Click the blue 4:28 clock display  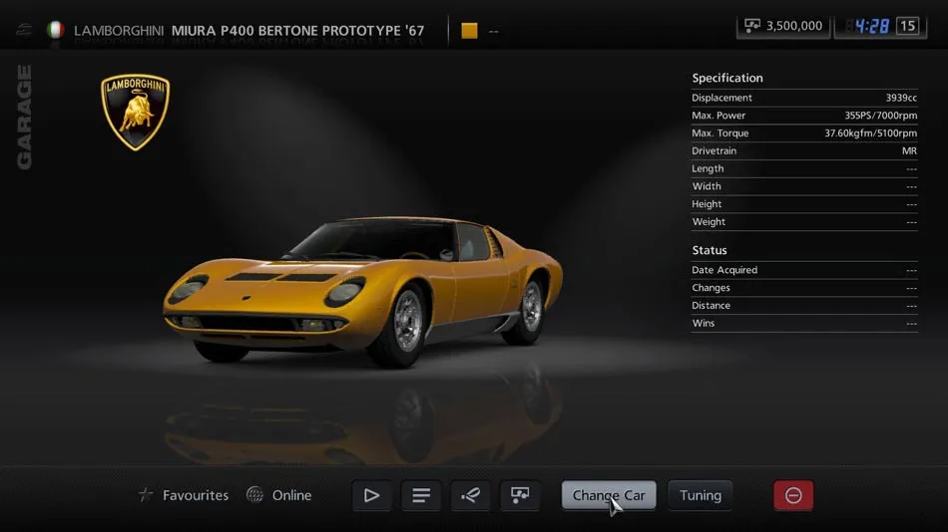pos(871,26)
